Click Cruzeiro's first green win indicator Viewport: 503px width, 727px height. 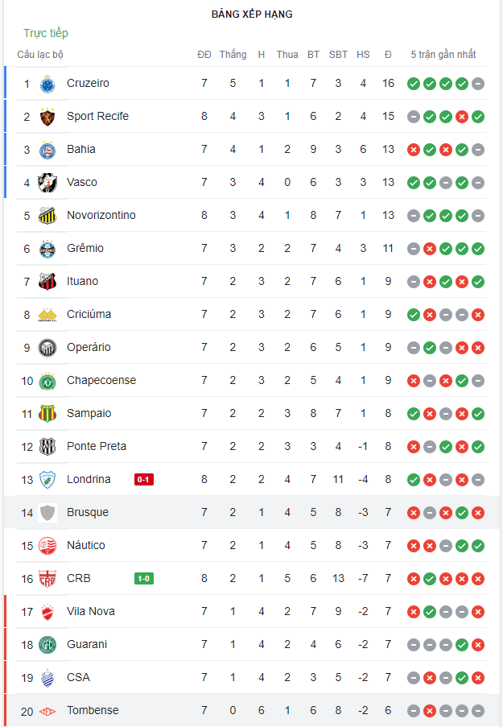414,83
